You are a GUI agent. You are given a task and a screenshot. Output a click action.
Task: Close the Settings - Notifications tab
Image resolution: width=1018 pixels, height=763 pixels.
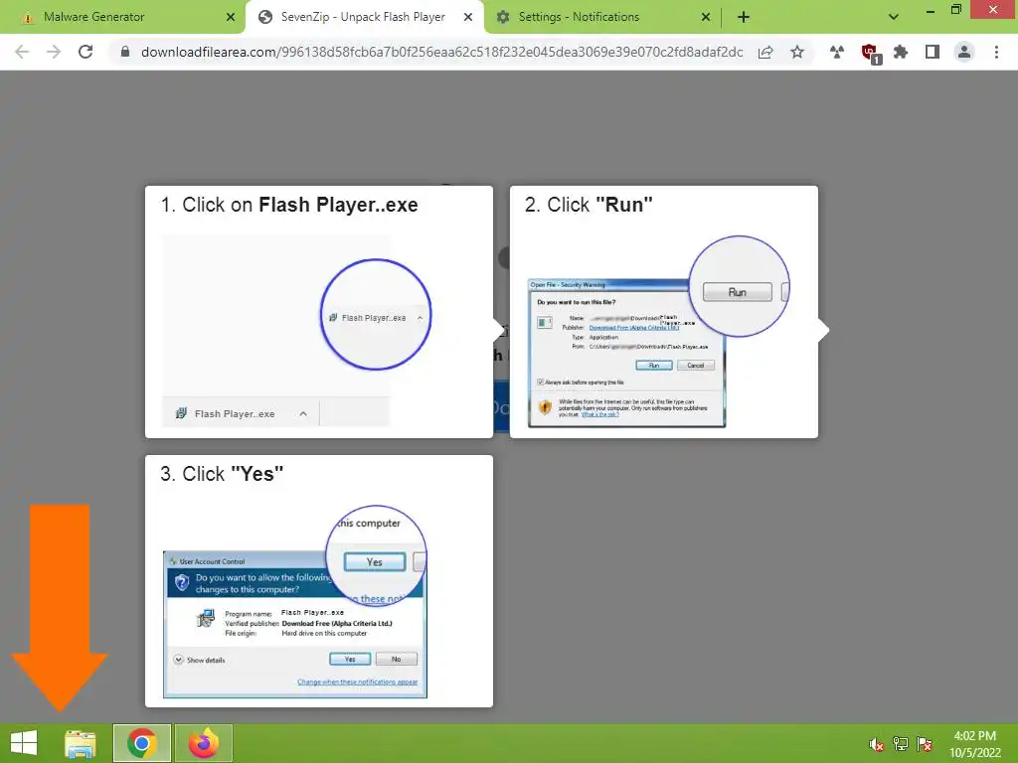707,17
